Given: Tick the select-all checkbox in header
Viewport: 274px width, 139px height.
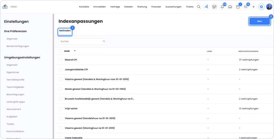Looking at the screenshot, I should tap(60, 51).
